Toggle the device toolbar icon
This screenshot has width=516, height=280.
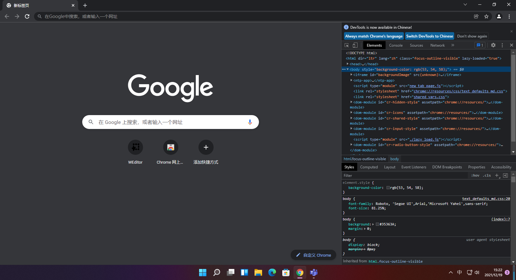(x=355, y=45)
